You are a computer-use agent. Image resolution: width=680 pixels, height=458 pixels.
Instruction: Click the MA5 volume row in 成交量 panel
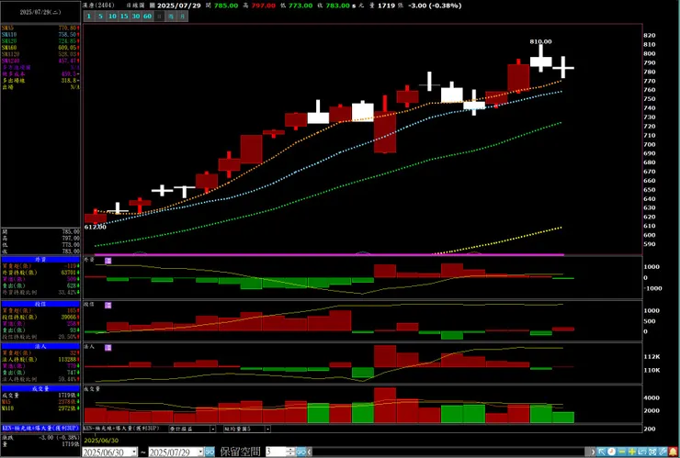tap(40, 402)
